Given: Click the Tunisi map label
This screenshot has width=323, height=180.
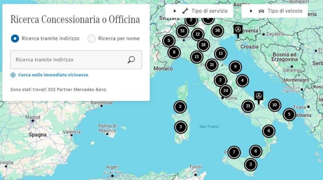Looking at the screenshot, I should pos(196,167).
